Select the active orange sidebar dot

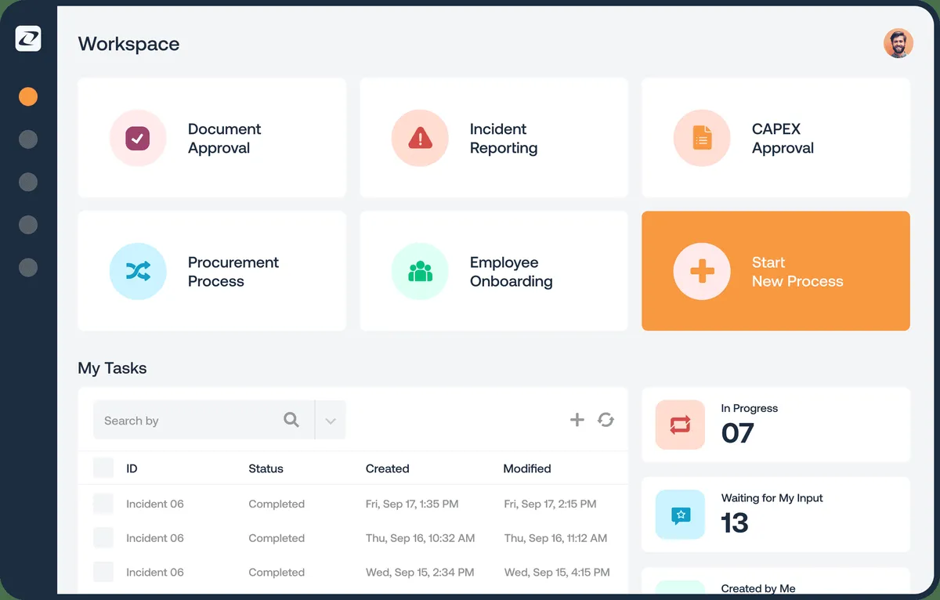28,97
